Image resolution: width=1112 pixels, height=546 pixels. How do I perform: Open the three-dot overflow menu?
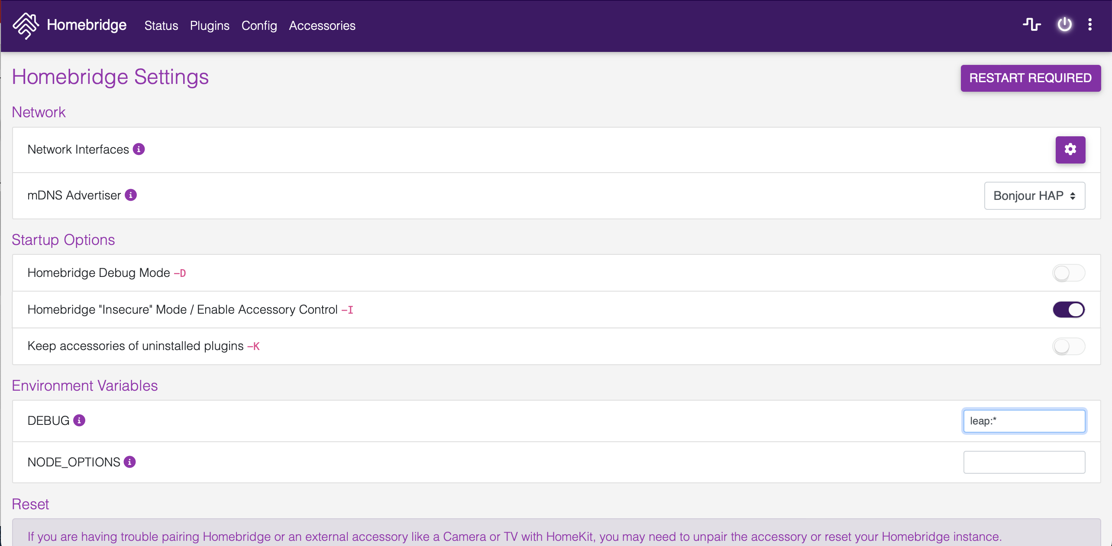[1090, 25]
